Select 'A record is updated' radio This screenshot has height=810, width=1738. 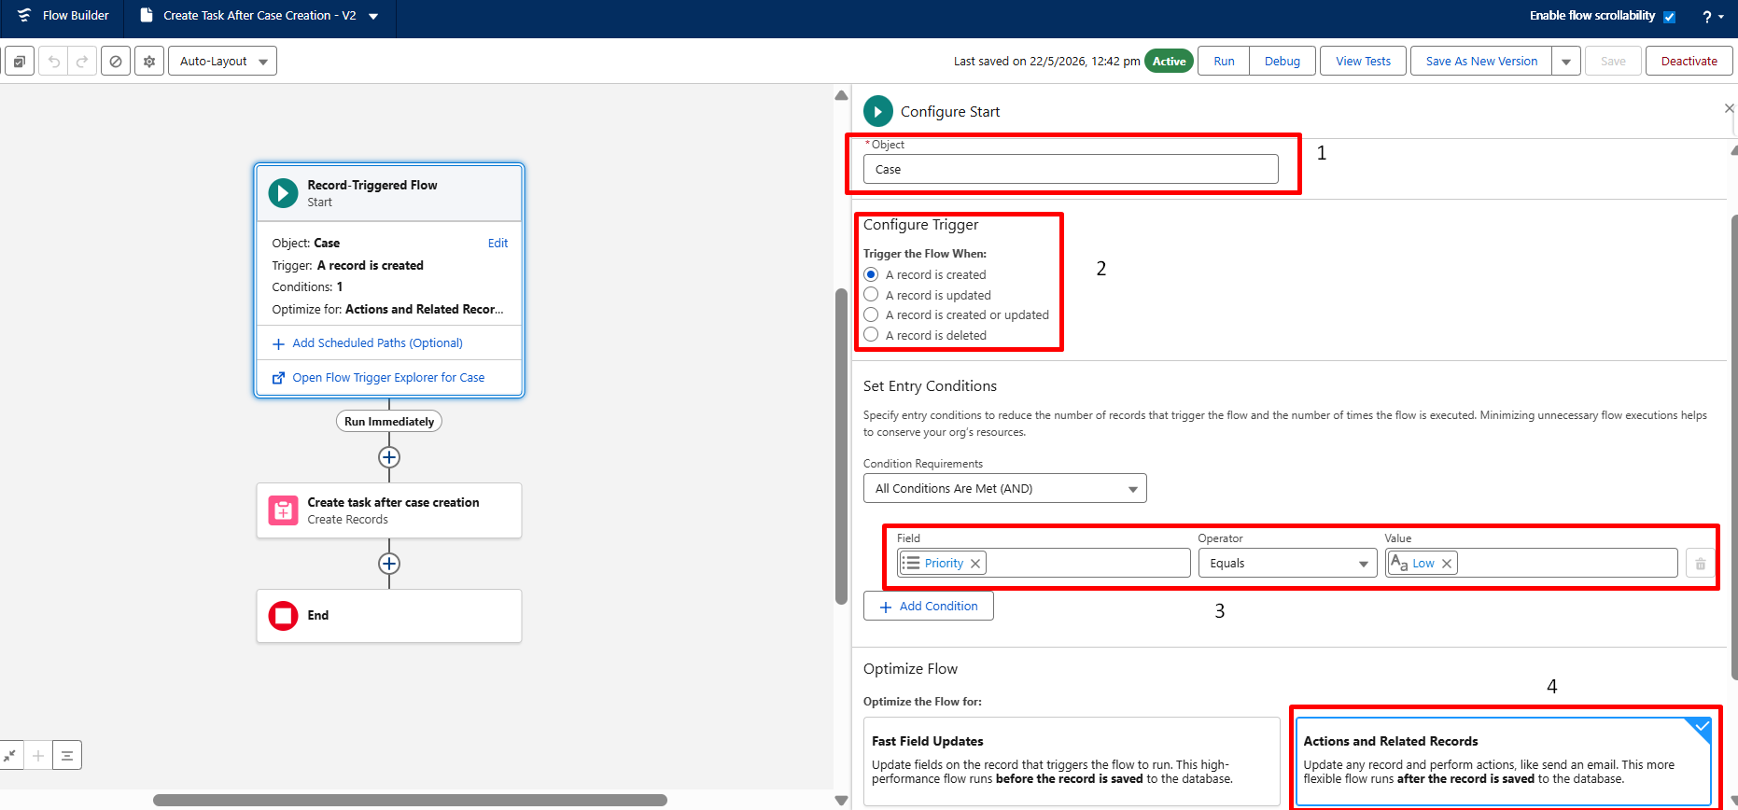pos(871,295)
